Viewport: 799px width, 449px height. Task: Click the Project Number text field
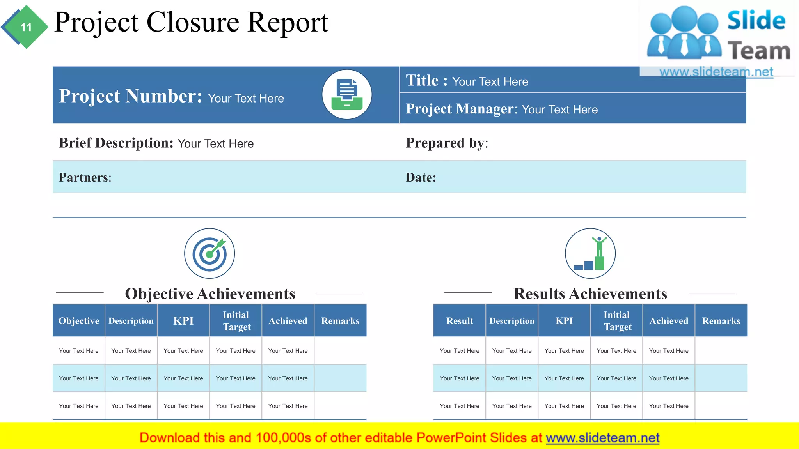click(246, 98)
